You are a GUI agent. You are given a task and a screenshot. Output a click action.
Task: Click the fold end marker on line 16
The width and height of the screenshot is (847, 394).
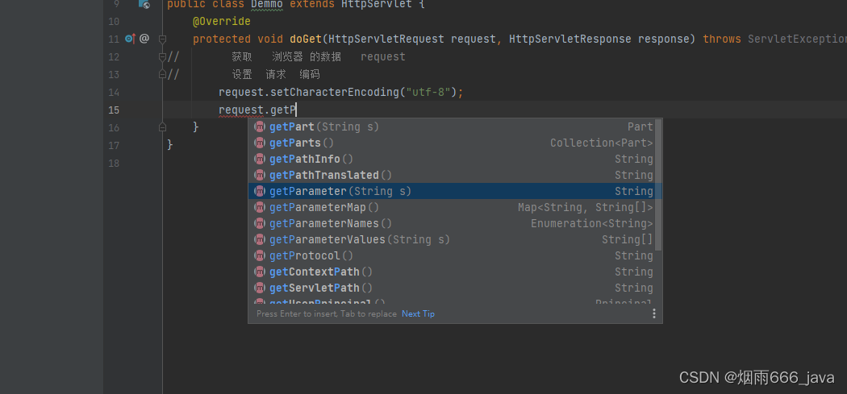tap(163, 127)
